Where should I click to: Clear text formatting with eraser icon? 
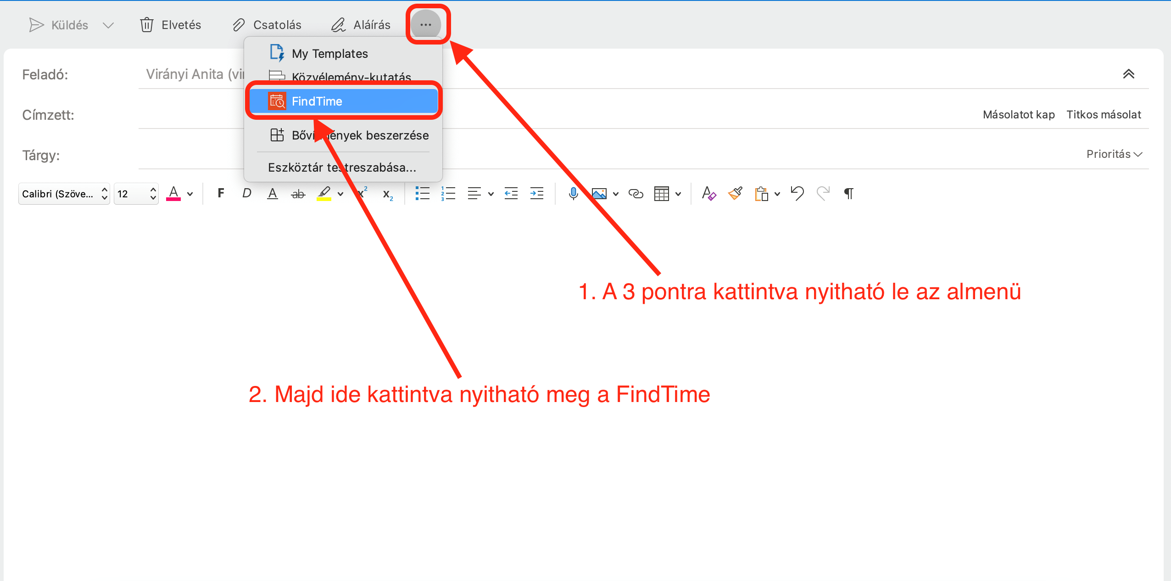(x=709, y=194)
